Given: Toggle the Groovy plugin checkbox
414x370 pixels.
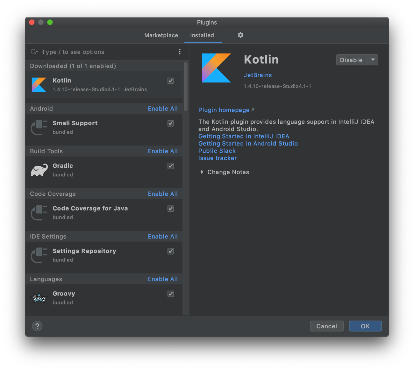Looking at the screenshot, I should pyautogui.click(x=171, y=294).
